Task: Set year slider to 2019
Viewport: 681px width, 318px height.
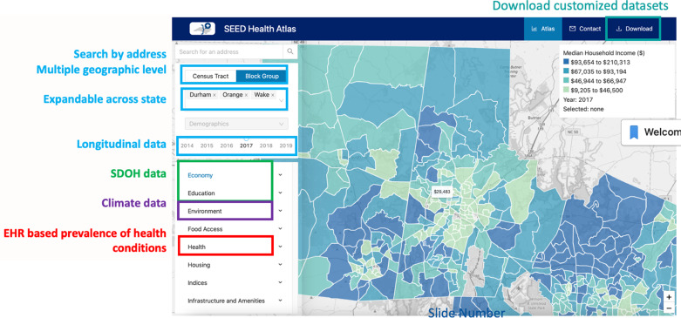Action: coord(286,145)
